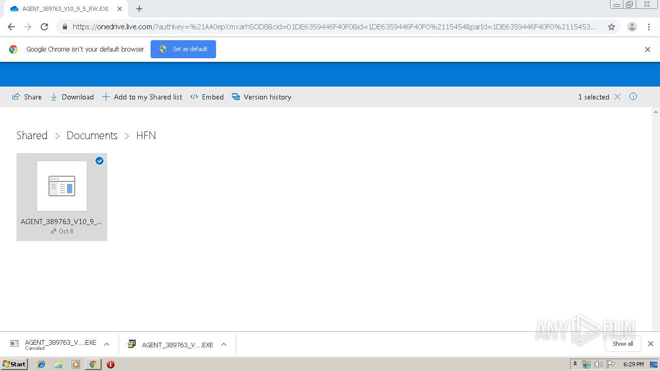Expand options for the completed download
Image resolution: width=660 pixels, height=371 pixels.
(x=224, y=344)
